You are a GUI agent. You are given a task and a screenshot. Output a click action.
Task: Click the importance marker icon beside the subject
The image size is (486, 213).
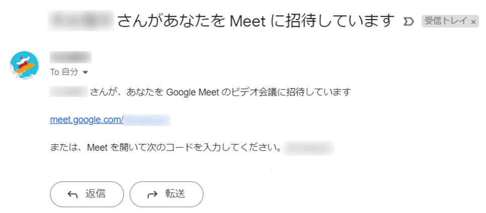pyautogui.click(x=408, y=21)
